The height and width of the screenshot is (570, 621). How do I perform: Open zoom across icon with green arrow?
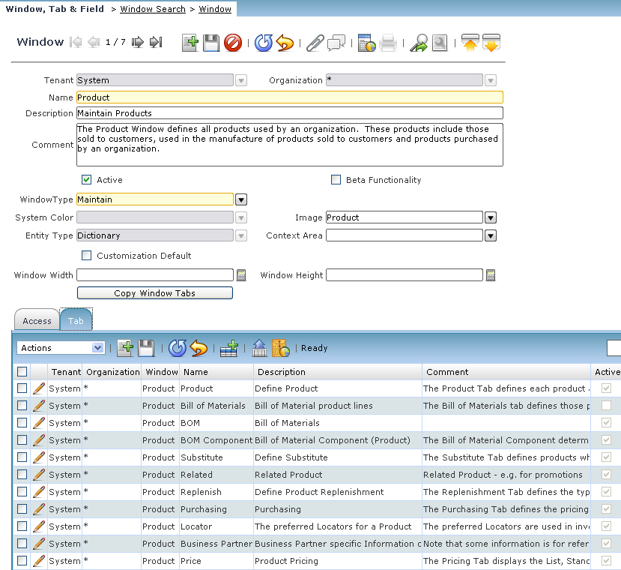[x=419, y=43]
